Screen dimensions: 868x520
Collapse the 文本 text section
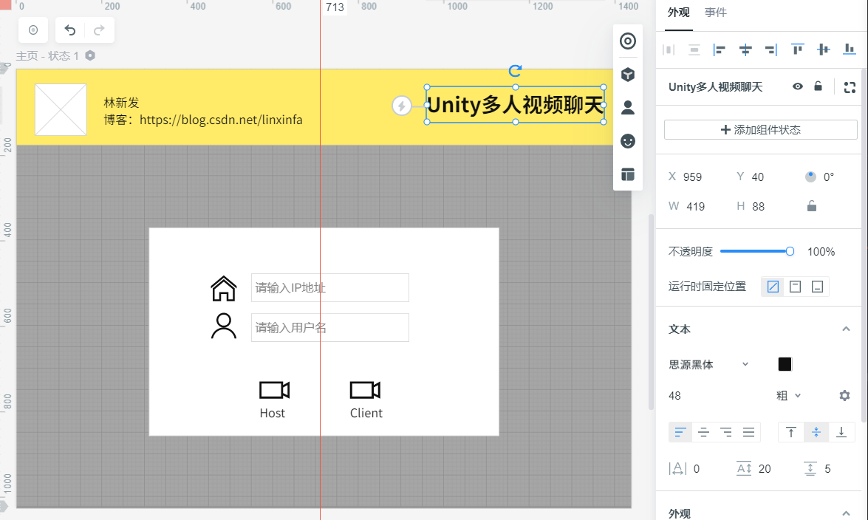(x=847, y=329)
